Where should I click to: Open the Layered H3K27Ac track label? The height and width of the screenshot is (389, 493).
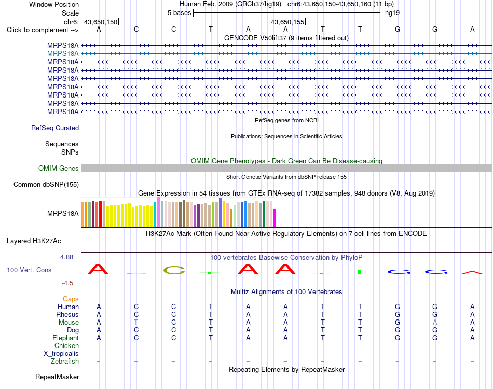tap(34, 241)
